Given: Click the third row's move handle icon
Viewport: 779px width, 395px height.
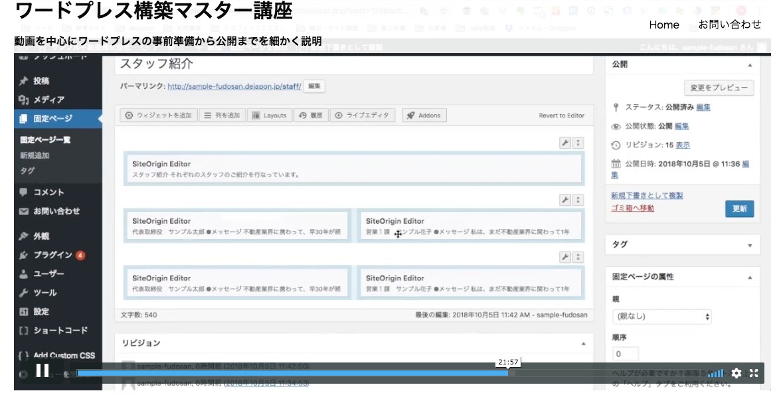Looking at the screenshot, I should pos(578,258).
